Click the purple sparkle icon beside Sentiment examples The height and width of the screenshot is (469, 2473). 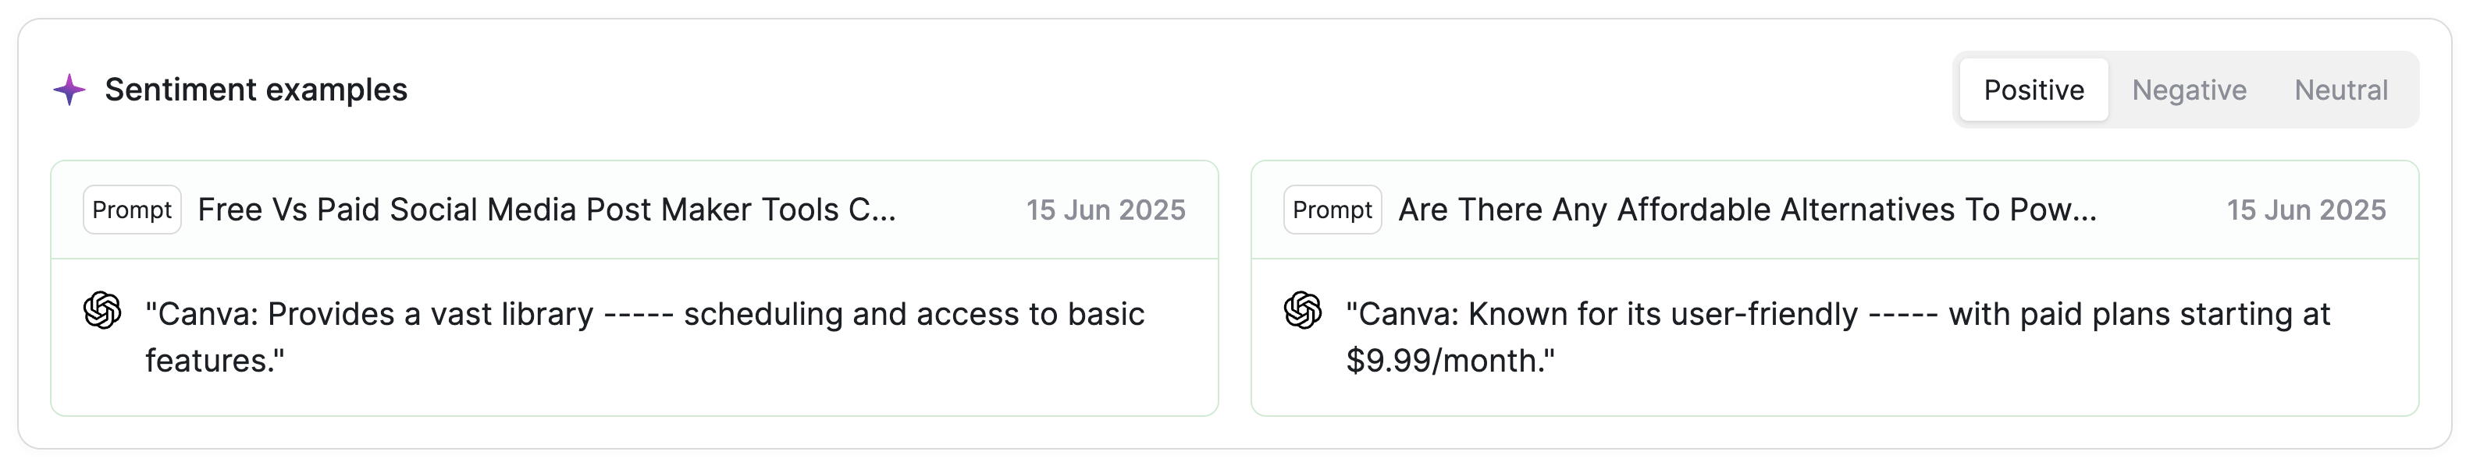[x=69, y=90]
